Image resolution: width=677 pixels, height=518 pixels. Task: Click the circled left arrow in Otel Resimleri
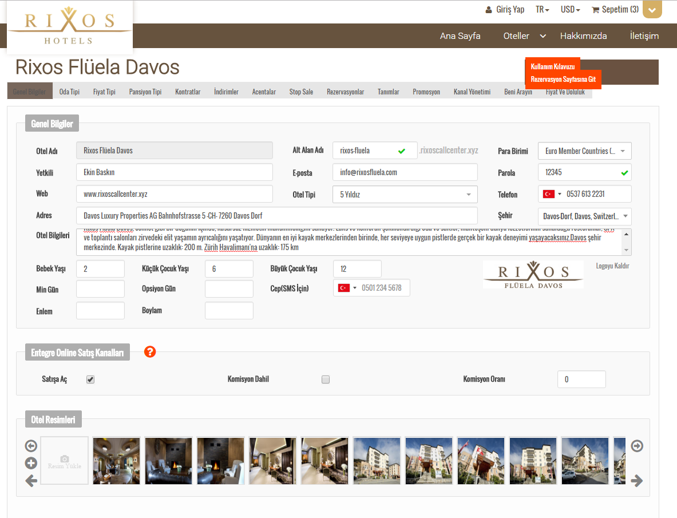31,445
